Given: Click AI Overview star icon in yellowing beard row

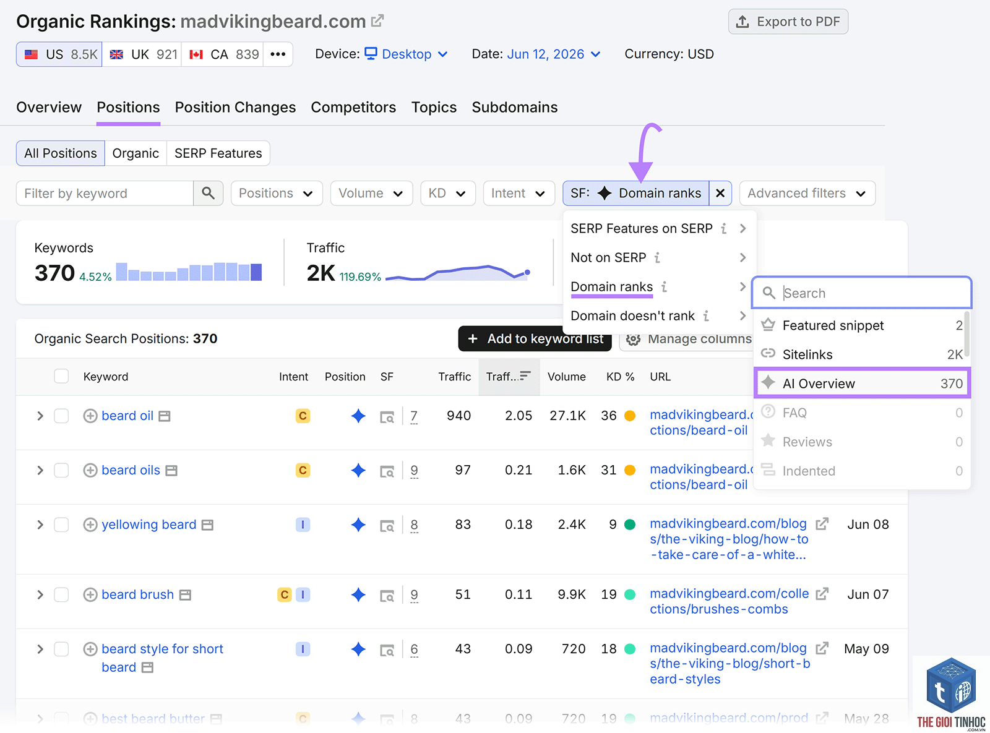Looking at the screenshot, I should pos(358,525).
